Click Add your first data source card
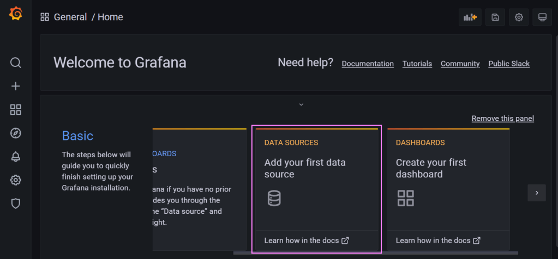The image size is (558, 259). [317, 189]
